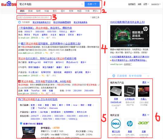Open the Lenovo Y700 laptop thumbnail
Viewport: 163px width, 139px height.
click(x=29, y=133)
